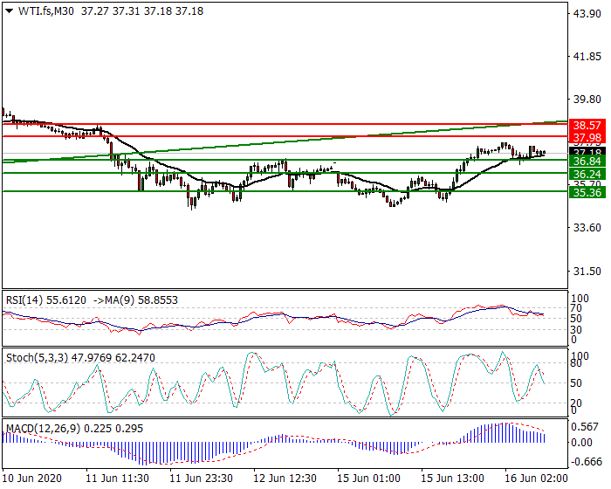Click the 31.50 price scale value
Viewport: 611px width, 489px height.
pyautogui.click(x=587, y=271)
